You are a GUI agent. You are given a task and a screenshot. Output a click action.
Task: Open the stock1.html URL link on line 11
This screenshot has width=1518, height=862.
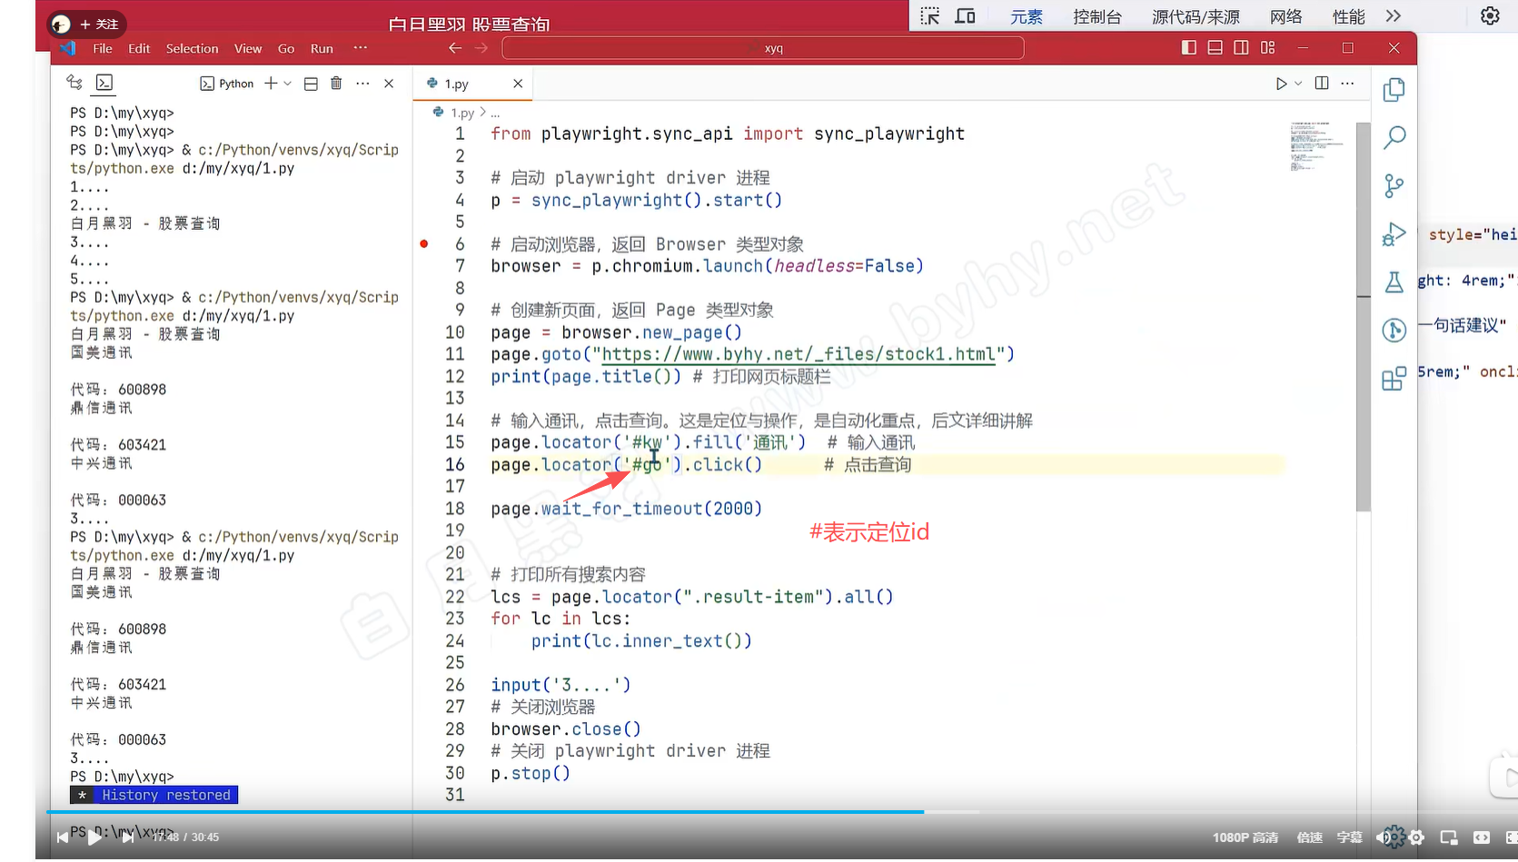pyautogui.click(x=799, y=354)
